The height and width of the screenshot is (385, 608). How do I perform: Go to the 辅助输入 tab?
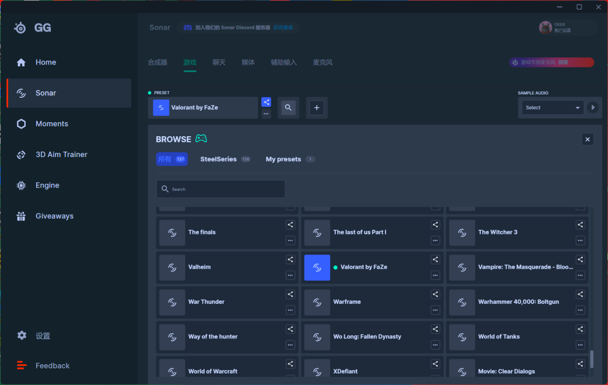click(x=284, y=63)
